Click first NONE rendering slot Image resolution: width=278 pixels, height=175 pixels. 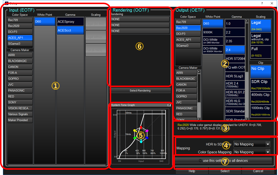tap(140, 19)
